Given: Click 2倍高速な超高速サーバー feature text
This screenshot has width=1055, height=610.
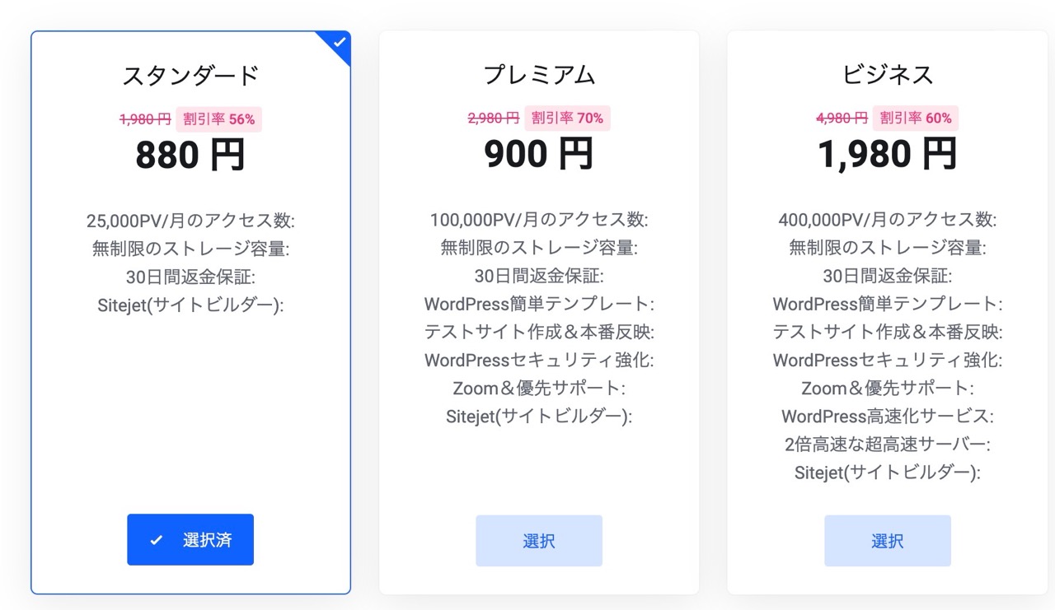Looking at the screenshot, I should tap(887, 444).
